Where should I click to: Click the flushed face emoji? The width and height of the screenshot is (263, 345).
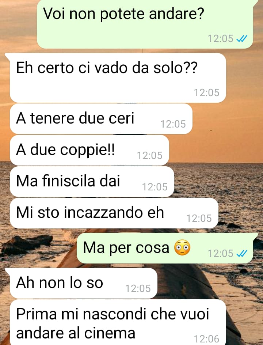pyautogui.click(x=182, y=247)
